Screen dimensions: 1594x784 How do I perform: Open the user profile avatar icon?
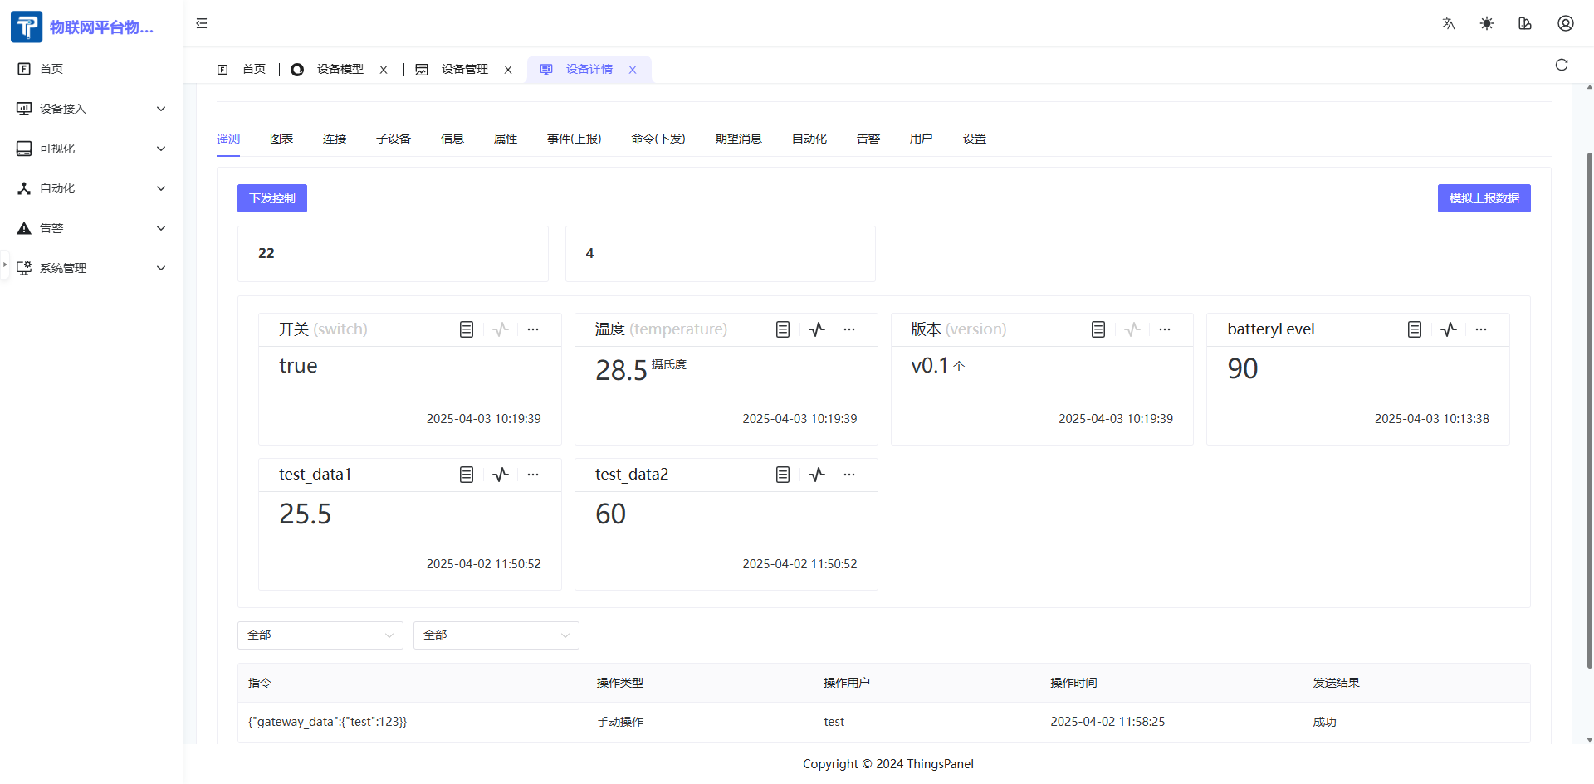tap(1565, 23)
